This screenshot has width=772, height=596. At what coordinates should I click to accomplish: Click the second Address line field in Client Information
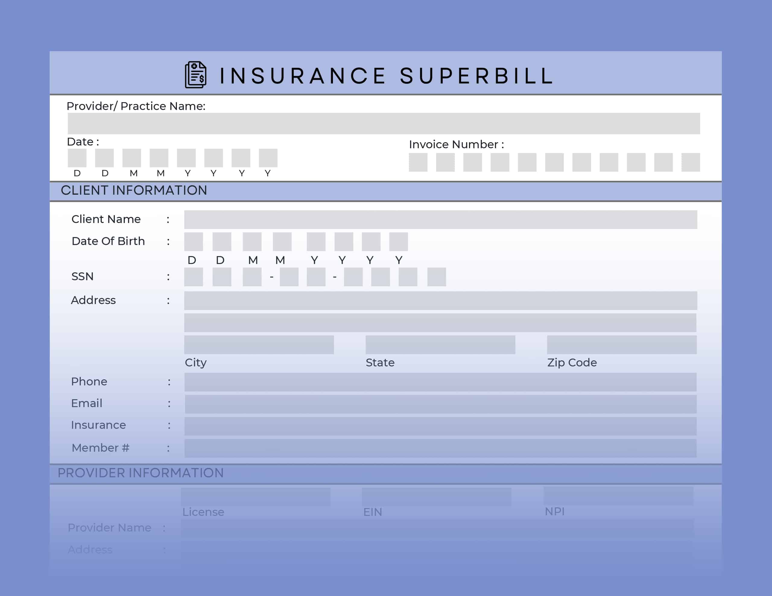click(x=440, y=322)
